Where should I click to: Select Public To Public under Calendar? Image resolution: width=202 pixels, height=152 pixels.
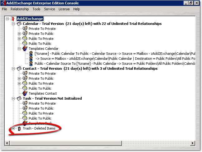(40, 44)
